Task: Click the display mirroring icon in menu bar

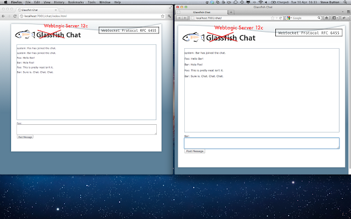Action: coord(248,2)
